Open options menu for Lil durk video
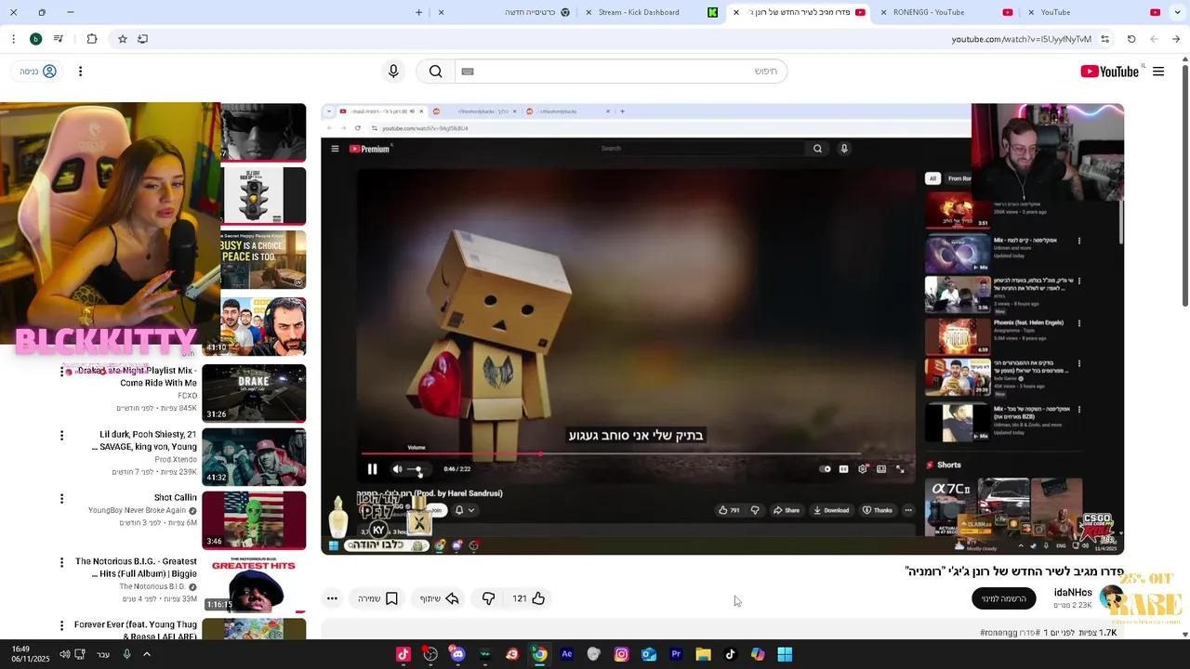Viewport: 1190px width, 669px height. 62,435
